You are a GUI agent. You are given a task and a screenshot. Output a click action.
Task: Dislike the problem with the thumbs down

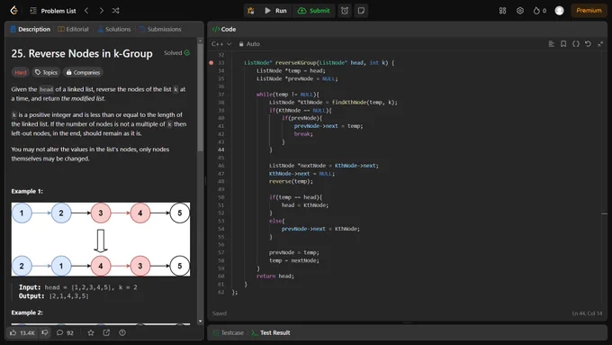click(45, 333)
